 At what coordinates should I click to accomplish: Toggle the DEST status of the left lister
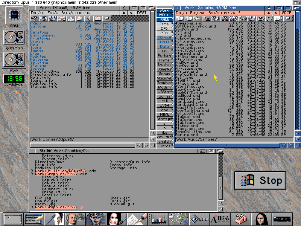click(x=141, y=13)
